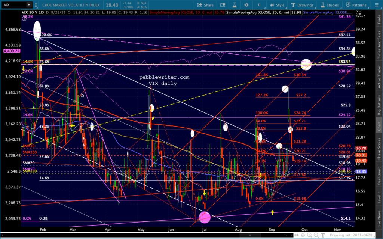Open the Phase Scores sidebar tab
This screenshot has width=383, height=239.
379,149
